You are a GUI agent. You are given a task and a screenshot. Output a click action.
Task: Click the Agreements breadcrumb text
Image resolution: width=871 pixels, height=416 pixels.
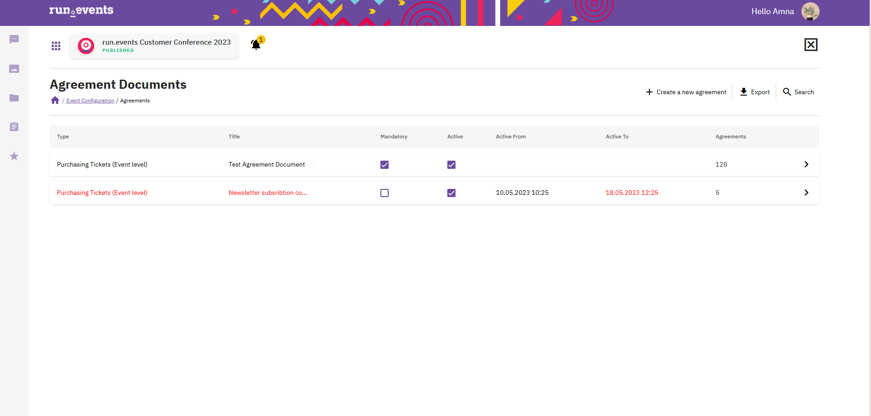point(135,101)
